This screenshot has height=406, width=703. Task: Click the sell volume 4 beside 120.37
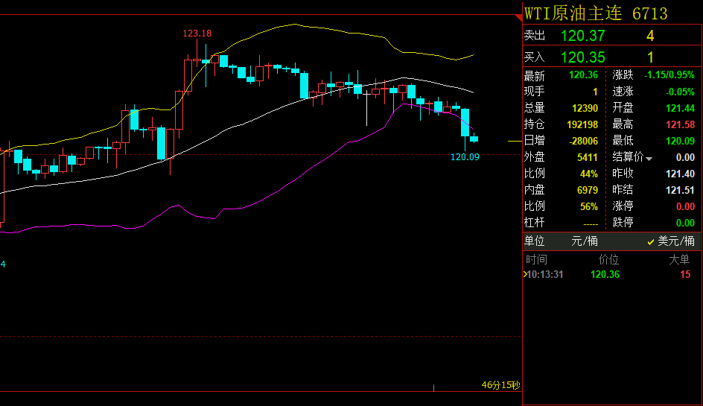tap(651, 36)
